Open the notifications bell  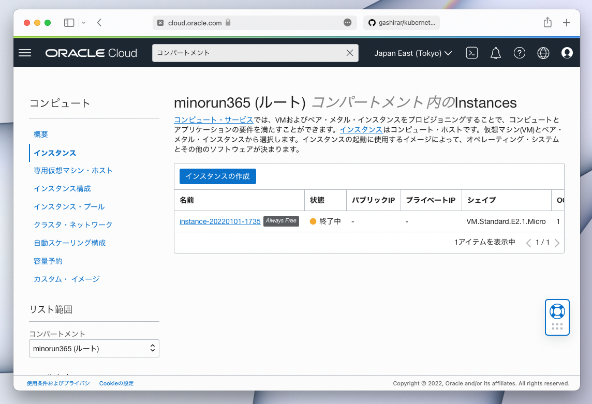[495, 53]
